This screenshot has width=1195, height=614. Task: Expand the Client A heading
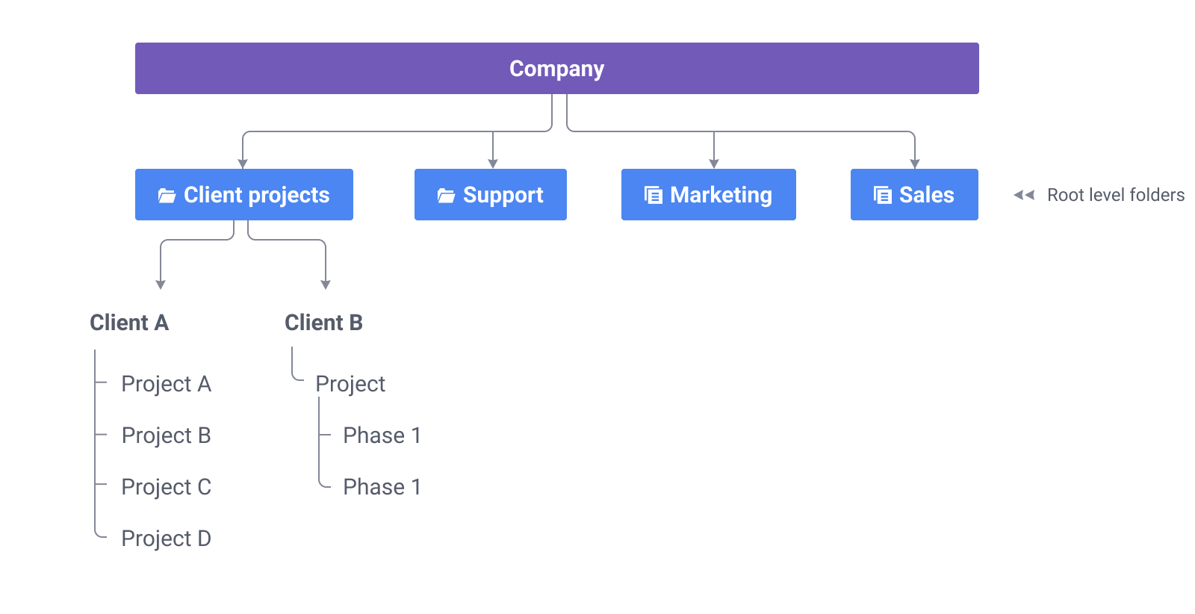click(129, 323)
